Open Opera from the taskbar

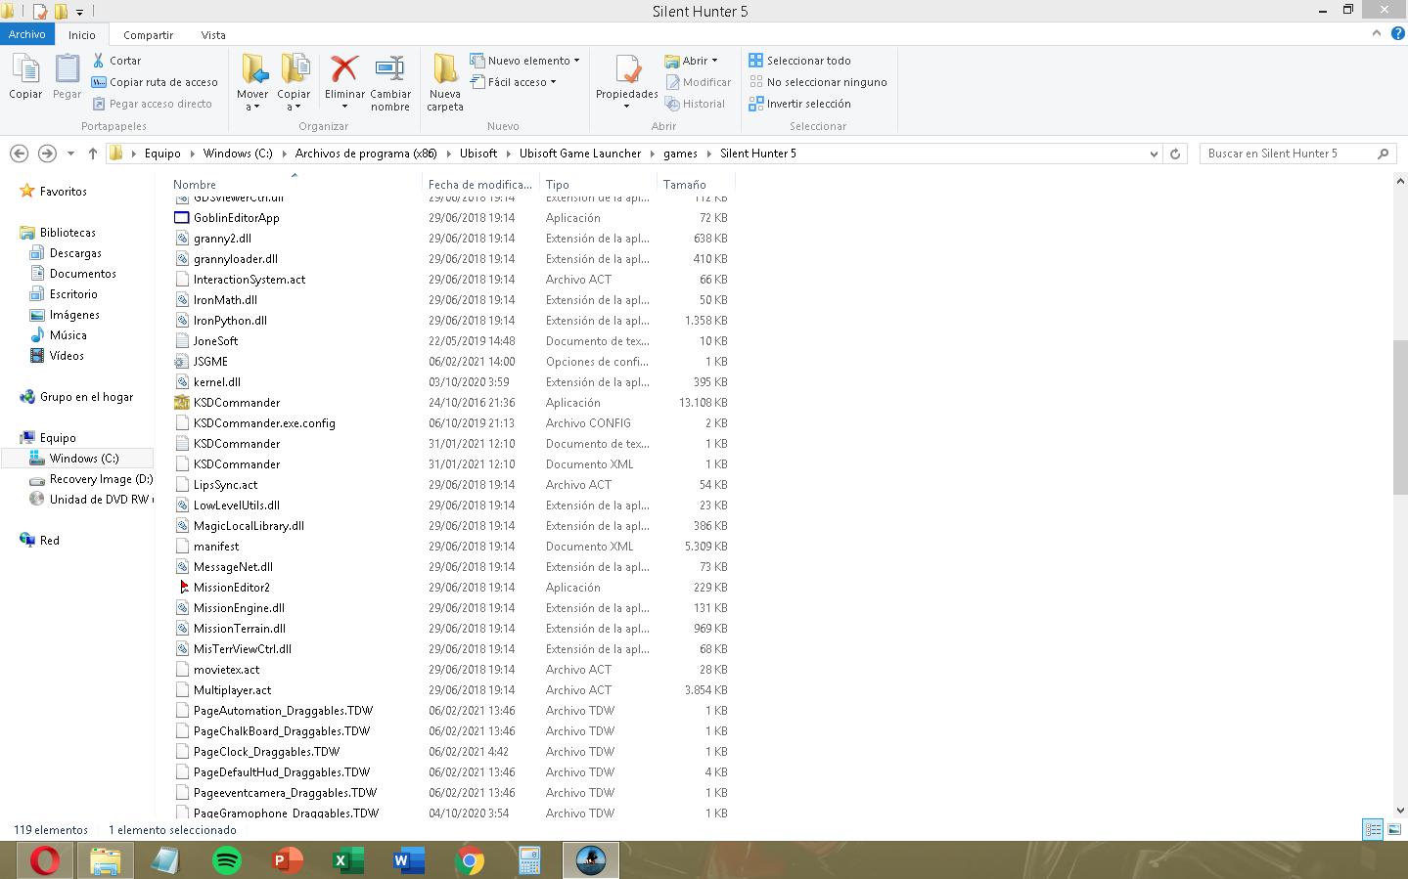coord(45,860)
